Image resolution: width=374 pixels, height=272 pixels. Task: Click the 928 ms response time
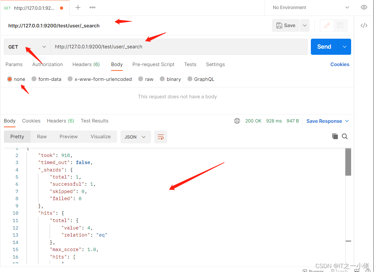tap(274, 121)
